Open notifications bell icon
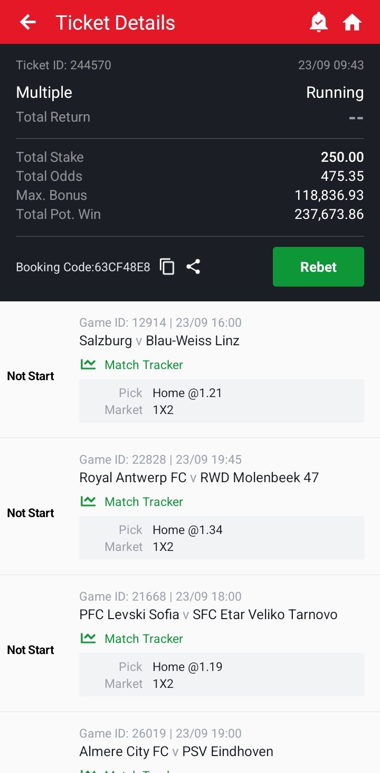380x773 pixels. 319,22
